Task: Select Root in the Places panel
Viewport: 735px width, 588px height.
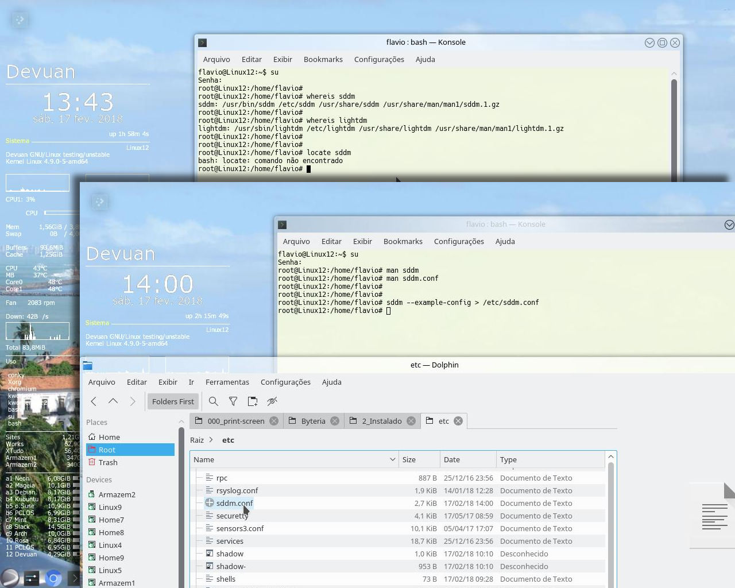Action: (106, 450)
